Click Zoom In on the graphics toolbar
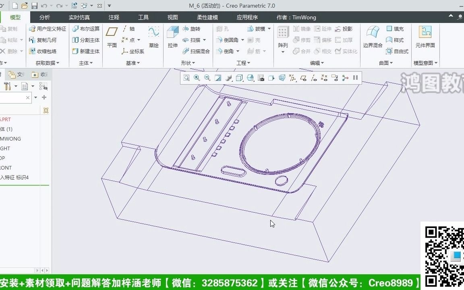This screenshot has height=290, width=464. click(197, 77)
